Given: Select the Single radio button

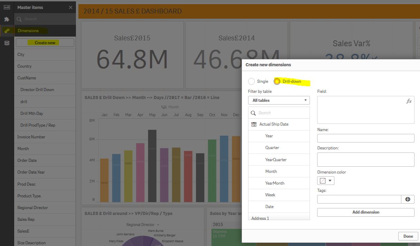Looking at the screenshot, I should tap(252, 81).
